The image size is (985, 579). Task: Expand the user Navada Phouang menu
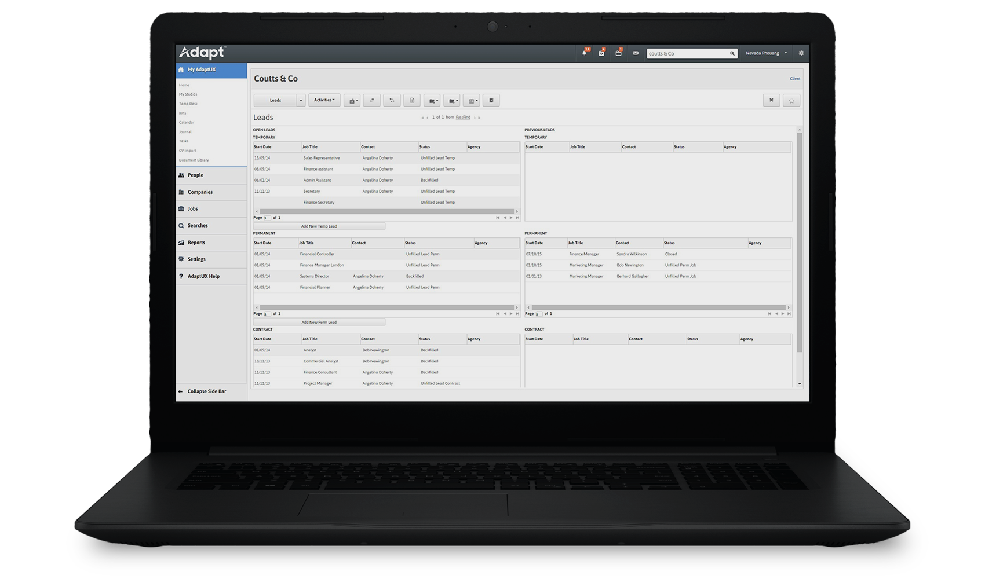pyautogui.click(x=766, y=53)
